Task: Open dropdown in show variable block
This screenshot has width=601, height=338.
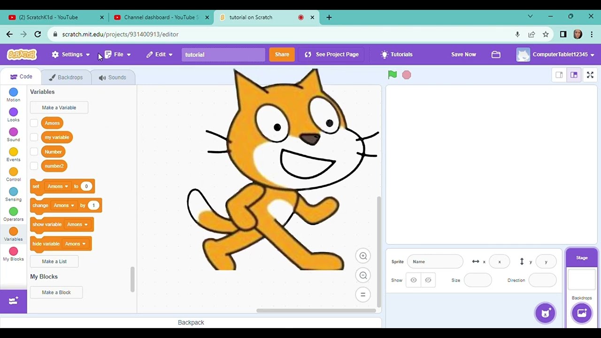Action: tap(77, 224)
